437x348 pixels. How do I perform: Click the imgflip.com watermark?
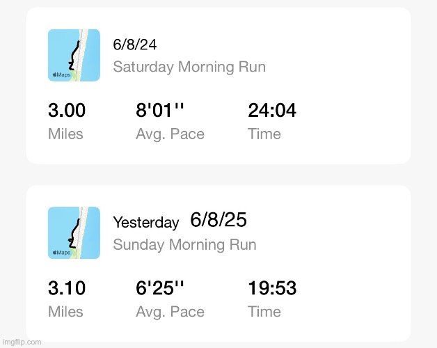click(x=22, y=342)
